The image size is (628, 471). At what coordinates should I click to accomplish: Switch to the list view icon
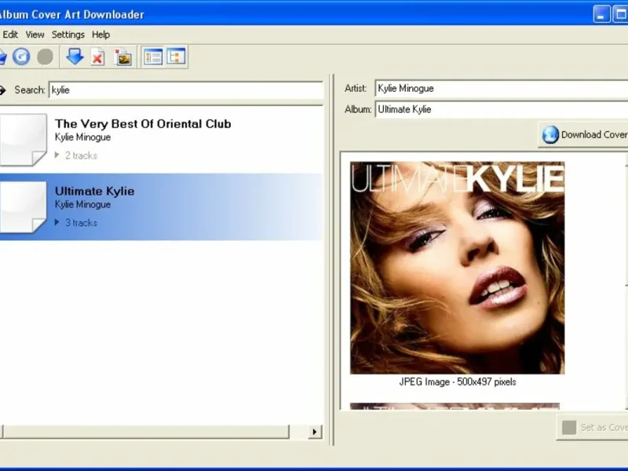click(x=153, y=57)
